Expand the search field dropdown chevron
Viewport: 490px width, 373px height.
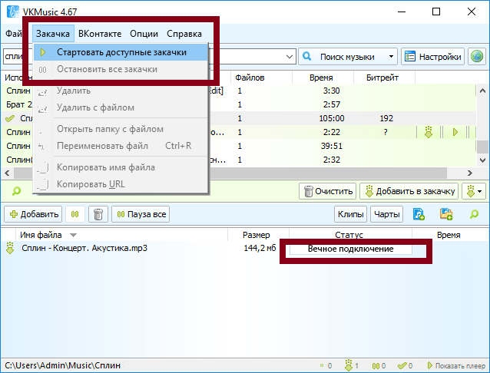(290, 57)
